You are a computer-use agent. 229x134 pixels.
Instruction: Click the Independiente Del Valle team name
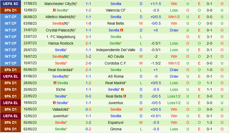click(115, 50)
